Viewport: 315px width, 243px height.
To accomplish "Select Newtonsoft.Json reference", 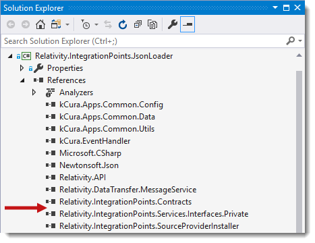I will [89, 165].
